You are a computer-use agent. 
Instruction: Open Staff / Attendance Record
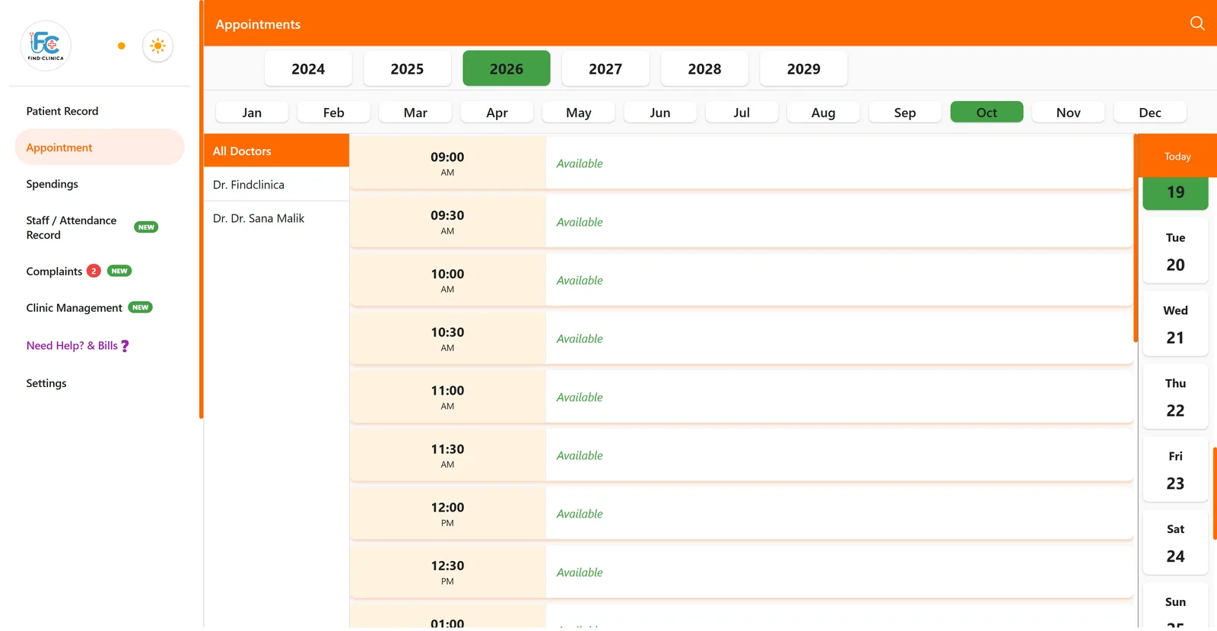pyautogui.click(x=71, y=227)
